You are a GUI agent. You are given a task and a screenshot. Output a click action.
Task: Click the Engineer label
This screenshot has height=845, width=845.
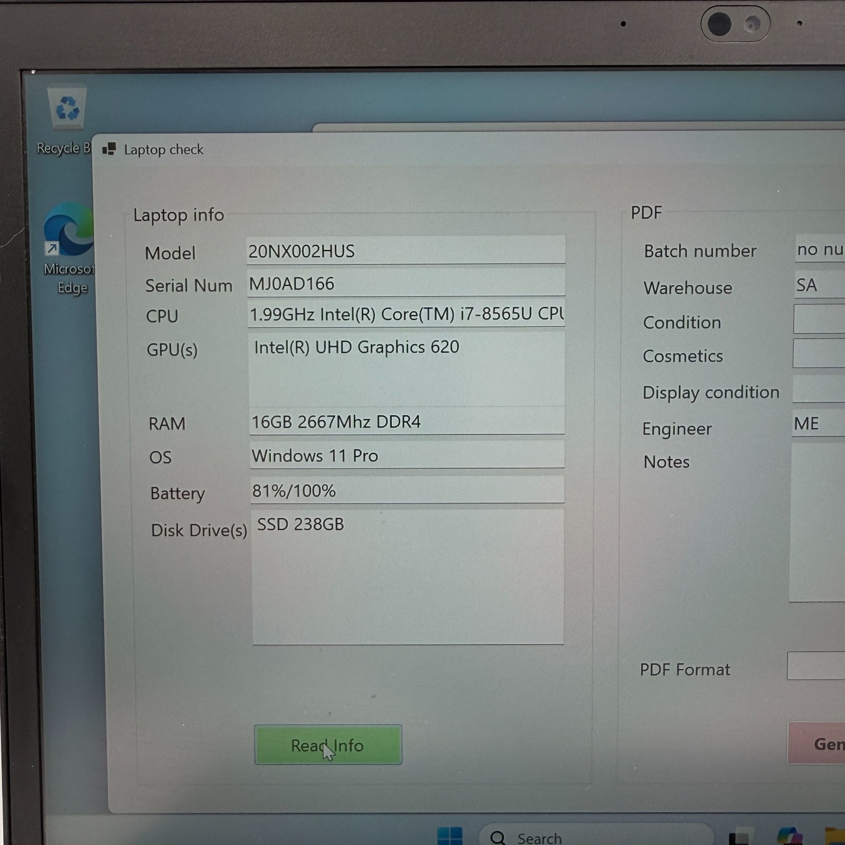677,428
